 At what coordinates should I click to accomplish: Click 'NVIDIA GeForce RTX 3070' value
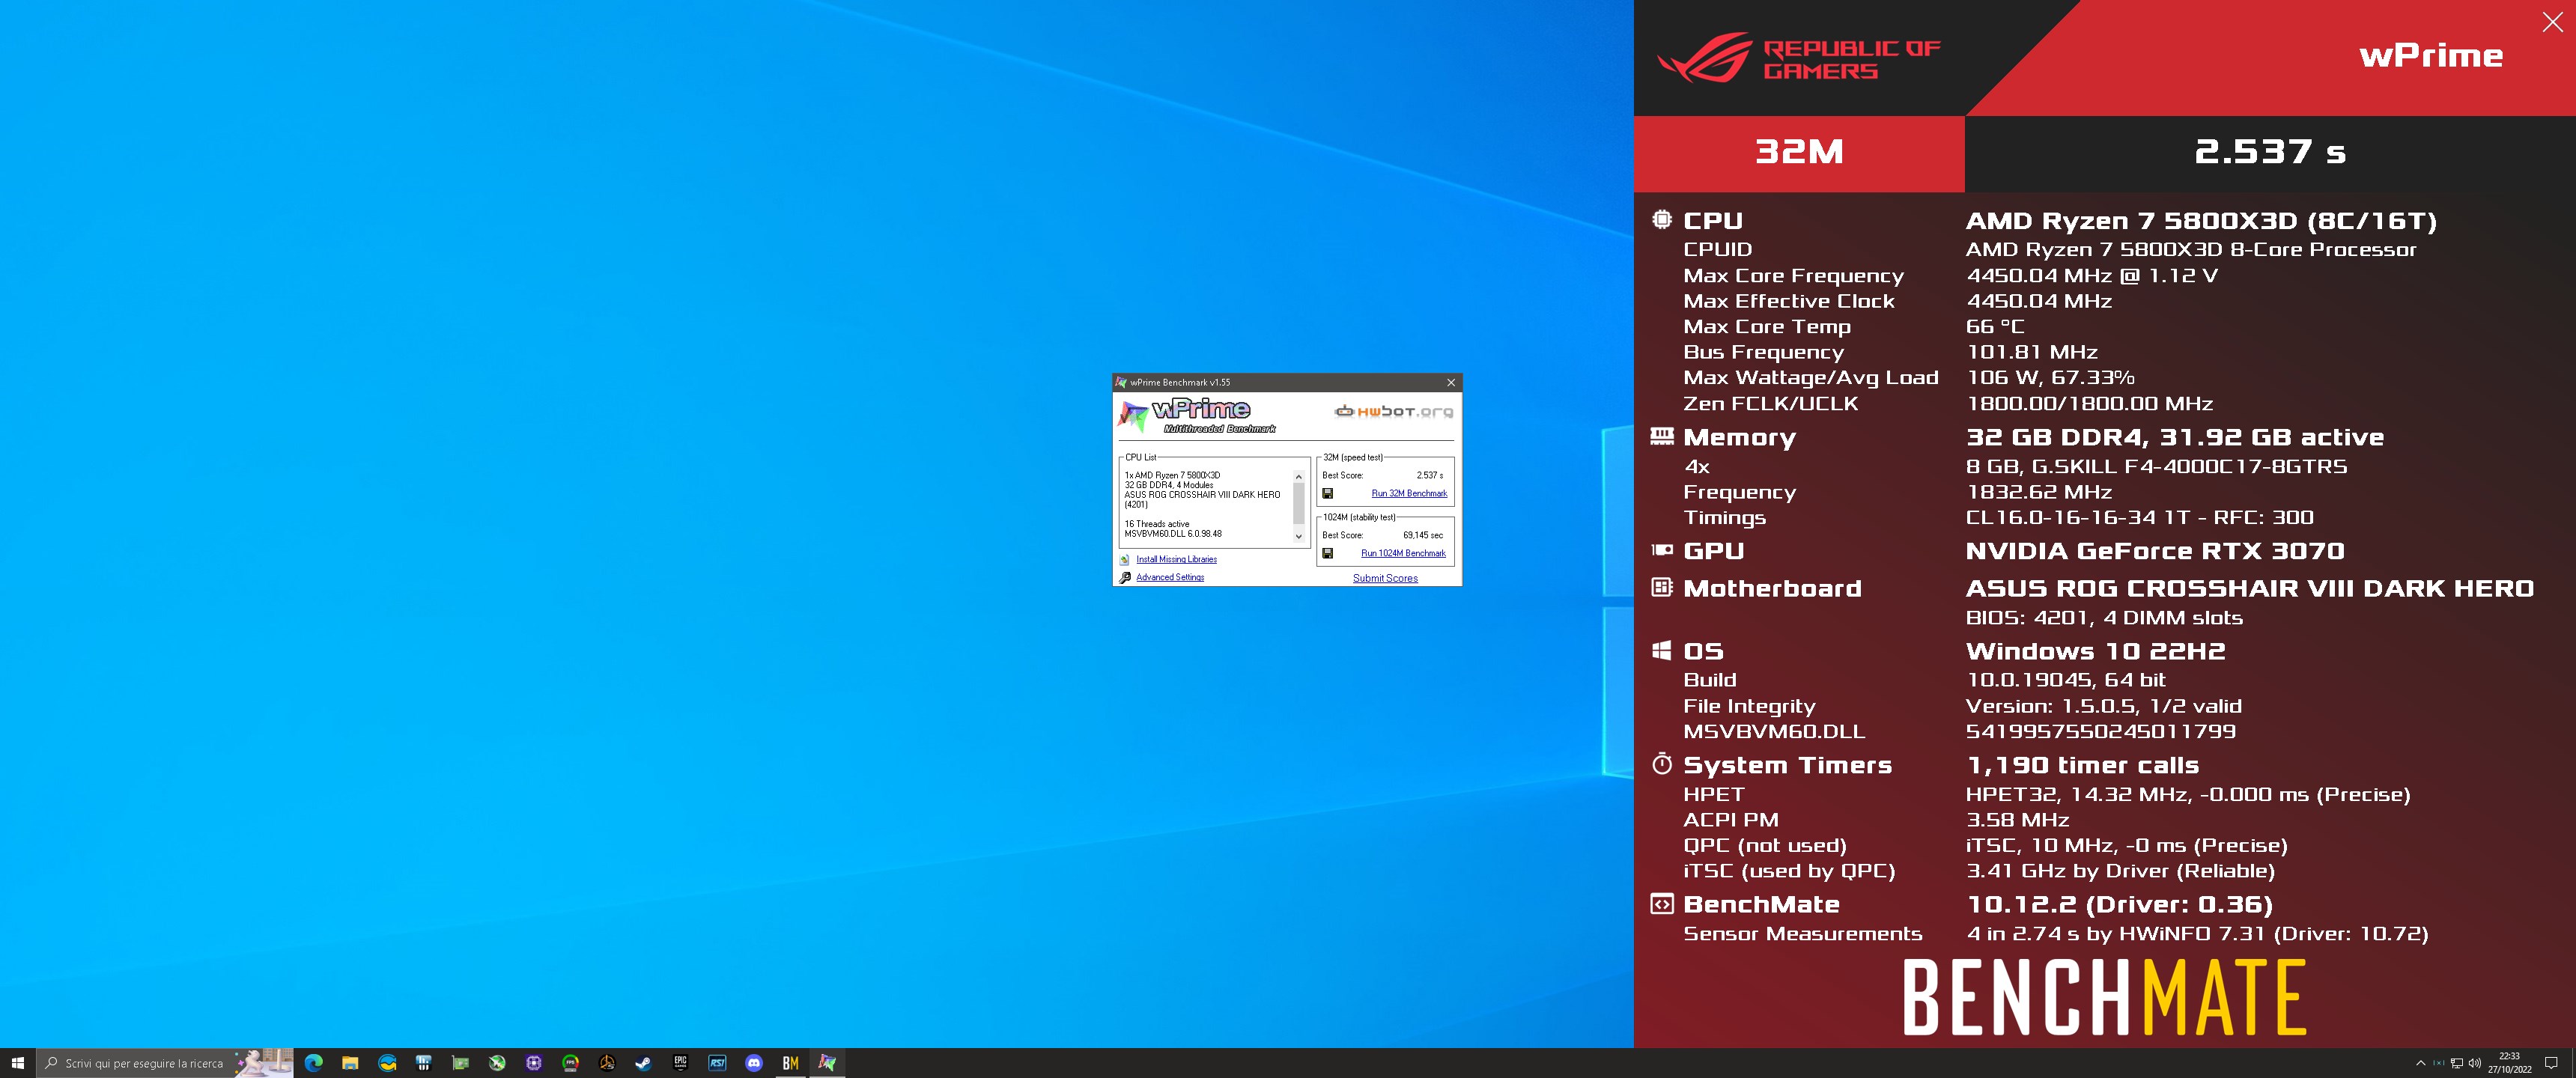click(2155, 551)
